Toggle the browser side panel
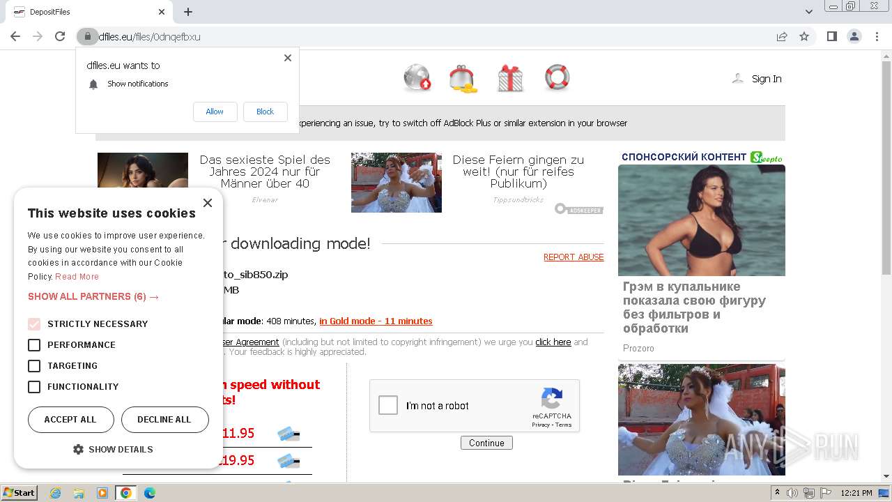 coord(832,37)
